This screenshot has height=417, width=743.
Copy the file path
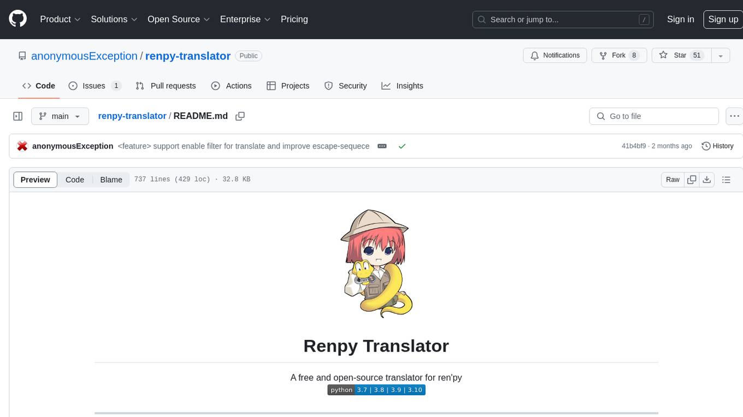click(x=240, y=116)
